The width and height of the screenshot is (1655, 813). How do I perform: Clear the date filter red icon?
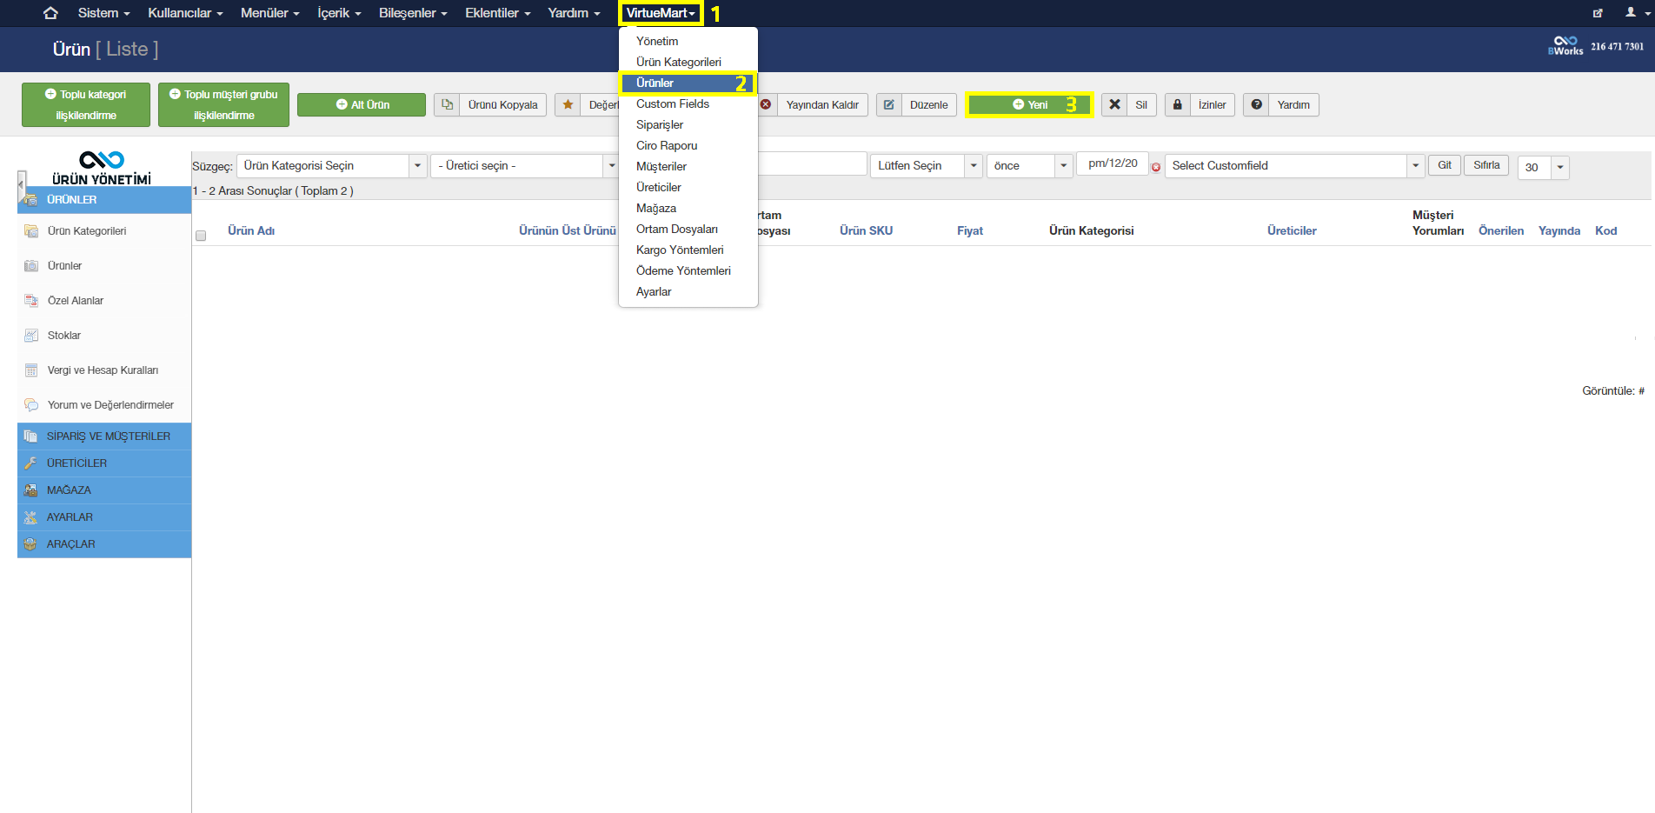[x=1156, y=167]
